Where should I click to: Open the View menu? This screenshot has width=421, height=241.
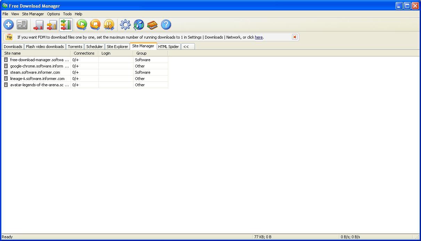click(x=15, y=14)
